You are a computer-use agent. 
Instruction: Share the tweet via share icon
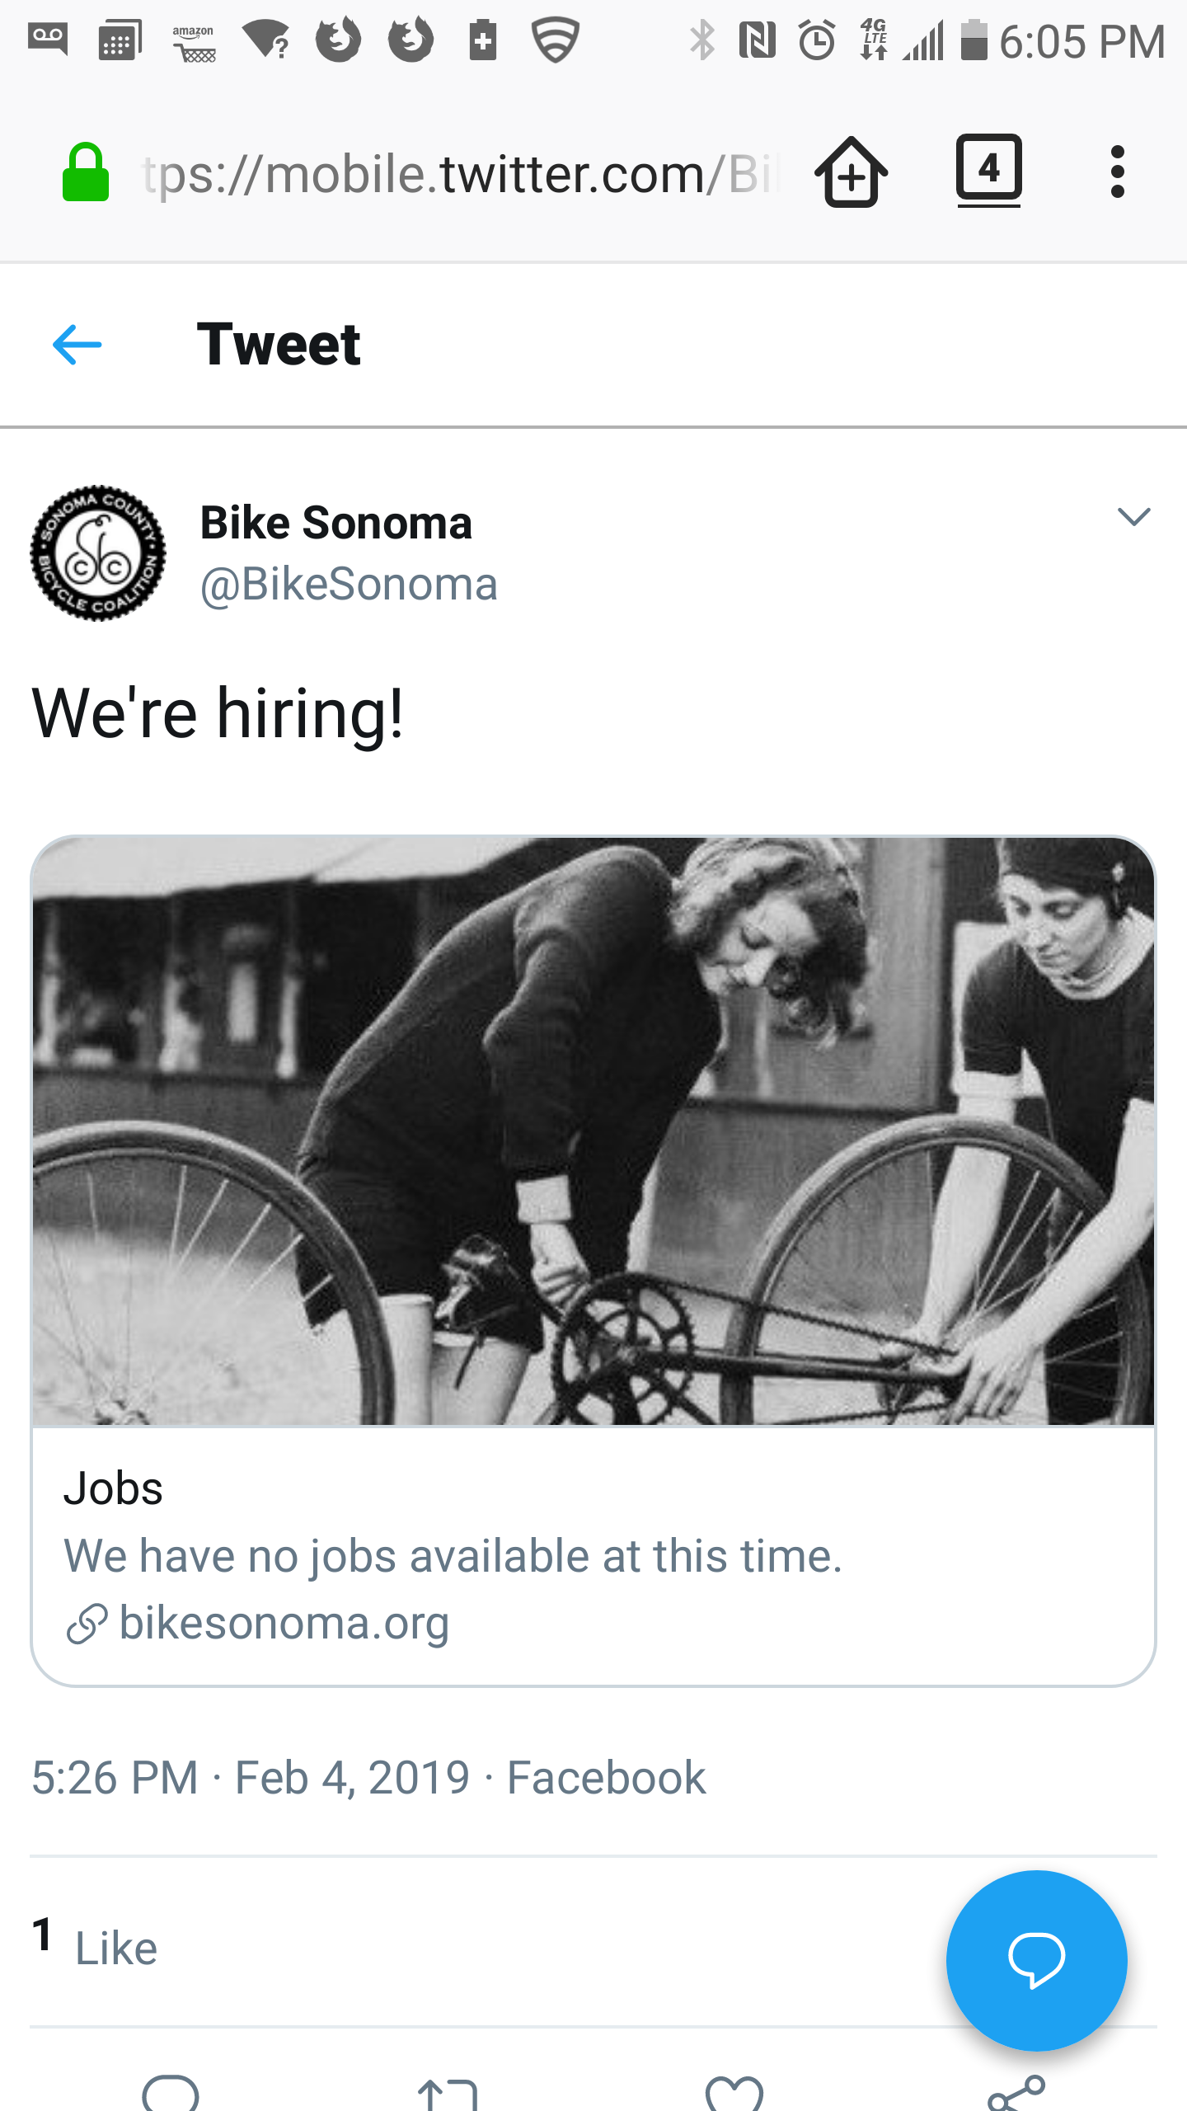[1016, 2095]
